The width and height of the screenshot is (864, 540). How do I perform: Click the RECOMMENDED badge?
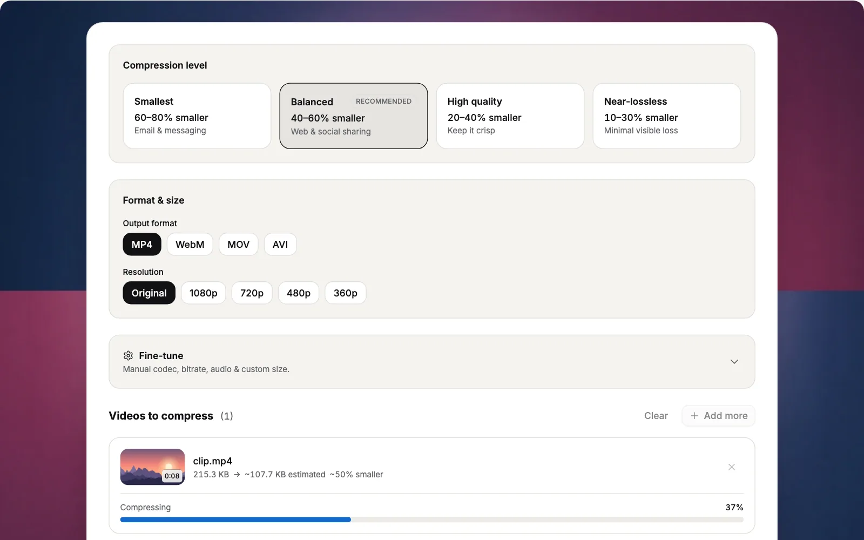(384, 101)
